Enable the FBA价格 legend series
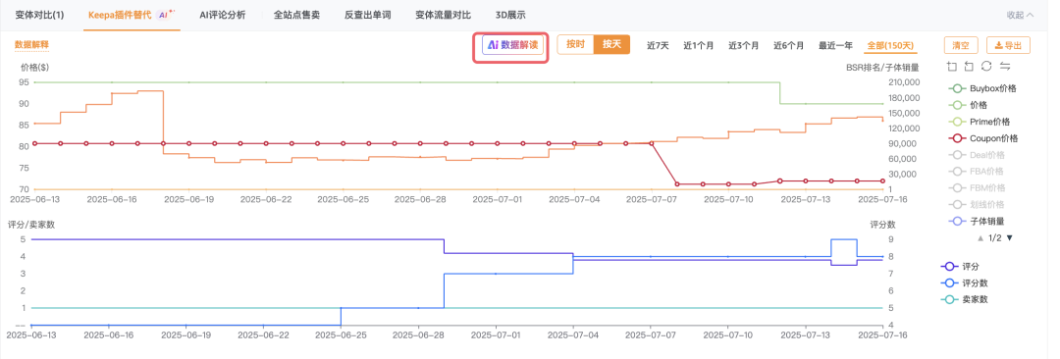 click(x=977, y=171)
